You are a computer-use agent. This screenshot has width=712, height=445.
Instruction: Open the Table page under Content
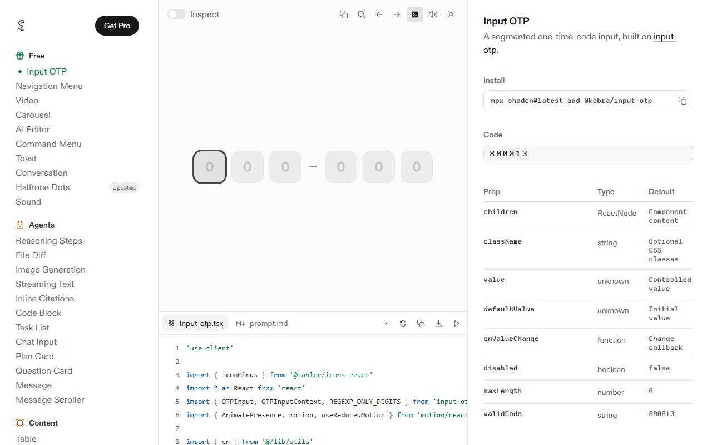[x=26, y=438]
